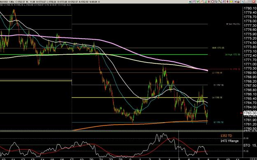Toggle the magnet snap toolbar icon
This screenshot has width=257, height=160.
click(x=238, y=2)
